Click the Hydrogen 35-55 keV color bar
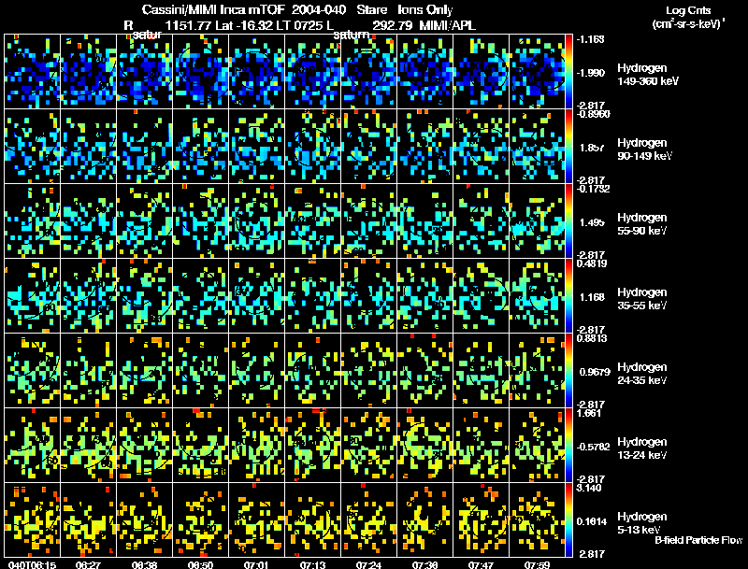The image size is (748, 569). tap(568, 295)
